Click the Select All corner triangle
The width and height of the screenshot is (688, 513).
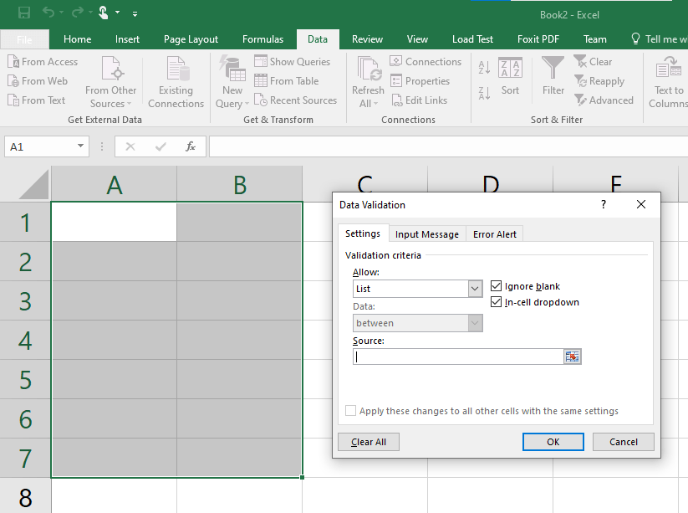click(33, 184)
